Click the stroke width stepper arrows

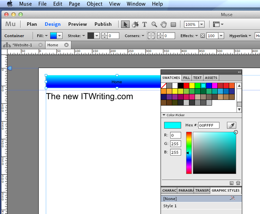click(x=104, y=35)
